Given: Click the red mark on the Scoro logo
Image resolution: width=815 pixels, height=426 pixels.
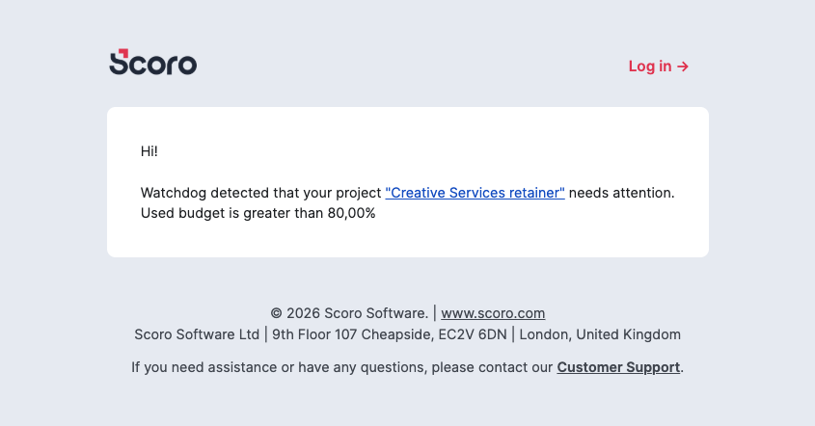Looking at the screenshot, I should click(x=119, y=54).
